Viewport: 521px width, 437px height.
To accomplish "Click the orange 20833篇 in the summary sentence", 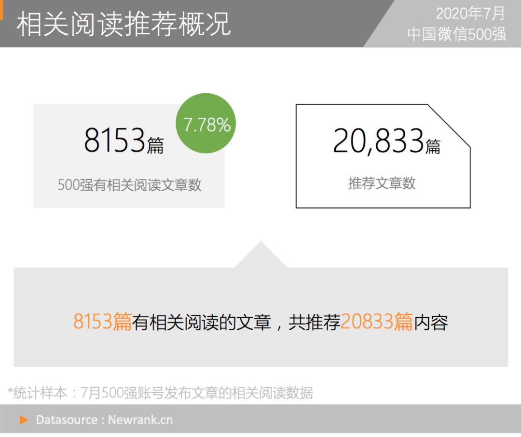I will pyautogui.click(x=377, y=322).
